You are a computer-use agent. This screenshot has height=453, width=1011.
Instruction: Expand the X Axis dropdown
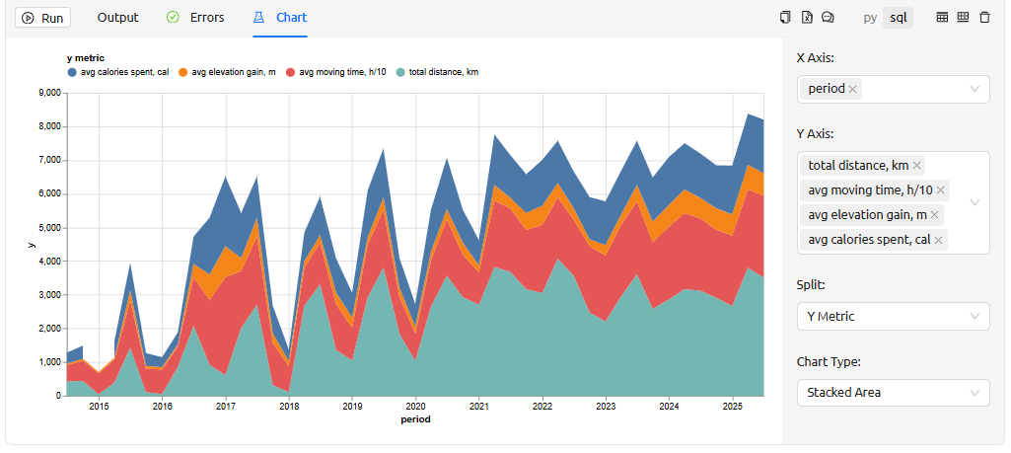pos(975,89)
